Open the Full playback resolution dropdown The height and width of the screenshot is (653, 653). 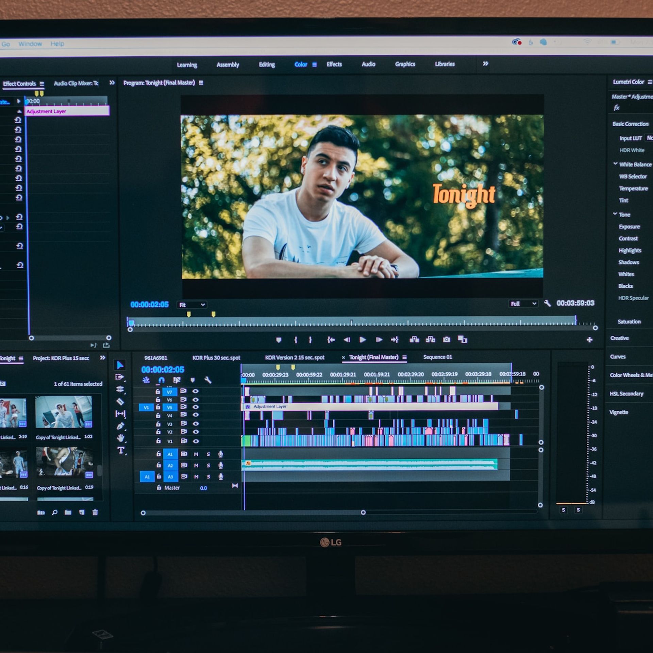tap(523, 303)
